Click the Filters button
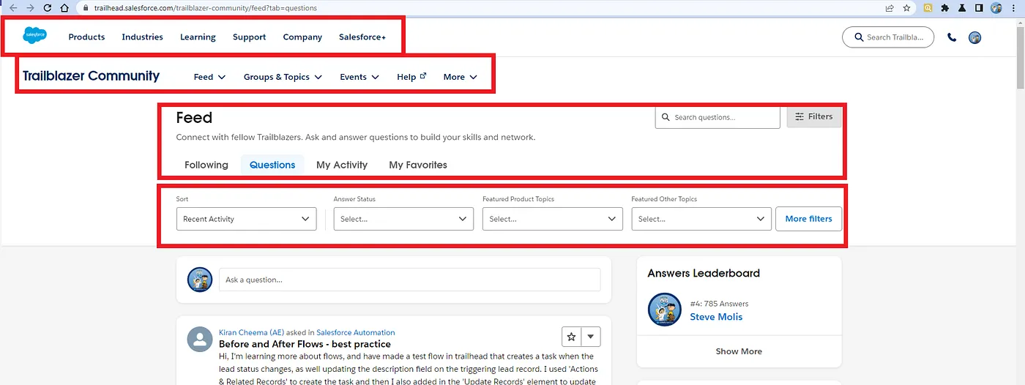The height and width of the screenshot is (385, 1025). (814, 116)
